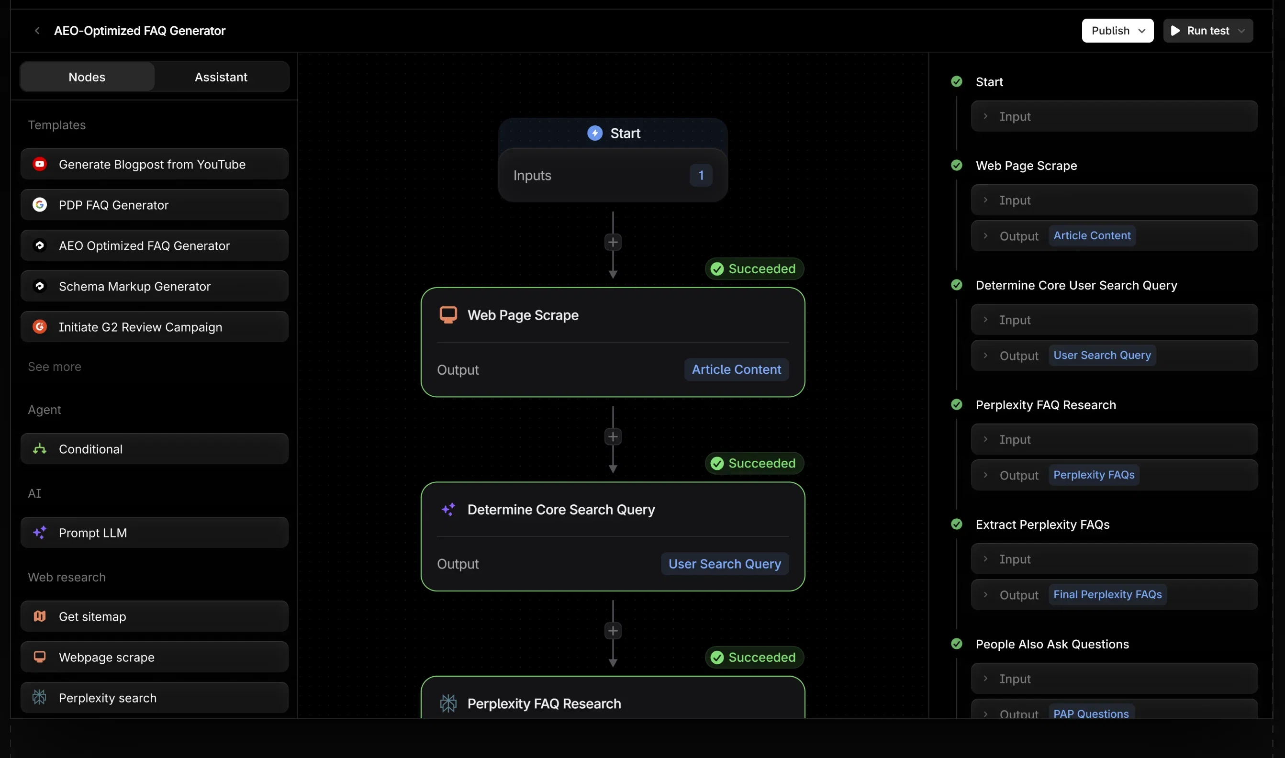
Task: Click sparkle icon on Determine Core Search Query node
Action: pyautogui.click(x=448, y=509)
